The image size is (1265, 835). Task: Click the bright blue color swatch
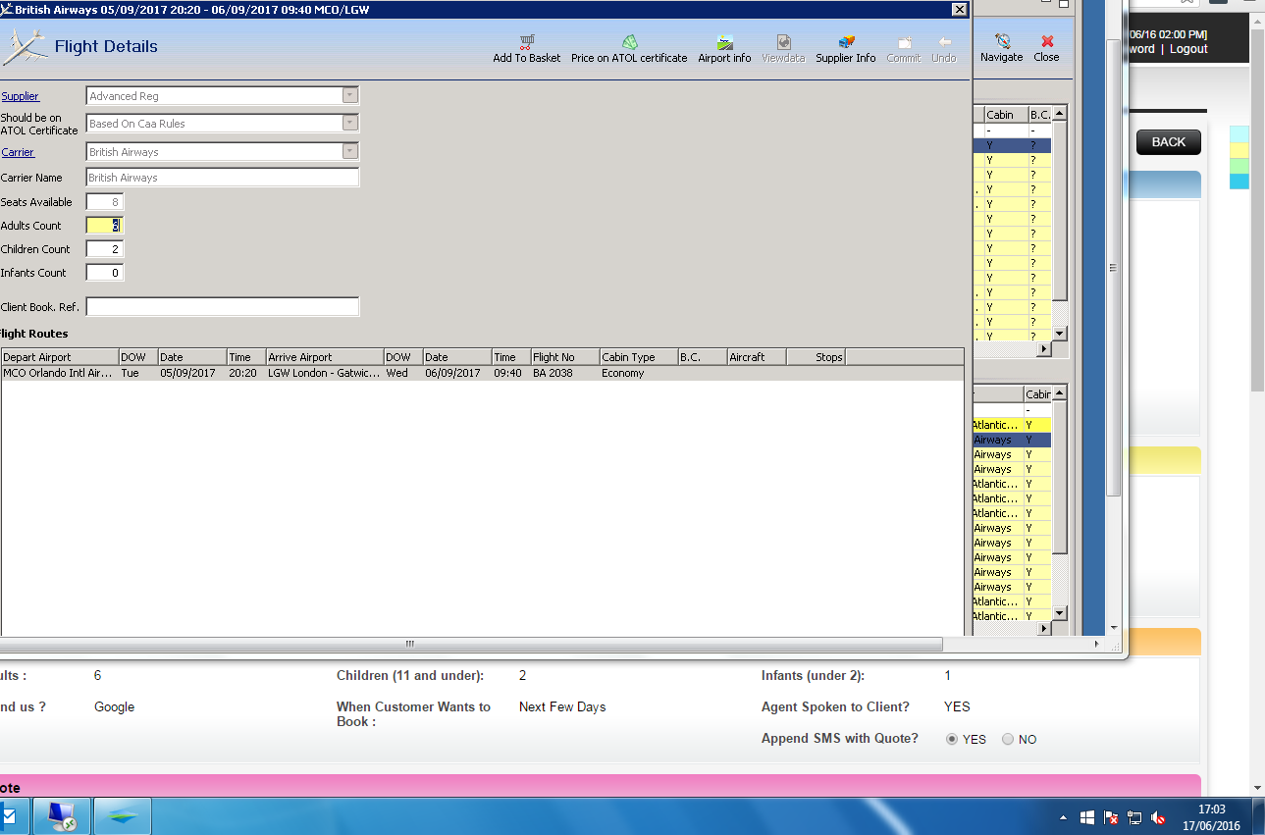pos(1239,182)
